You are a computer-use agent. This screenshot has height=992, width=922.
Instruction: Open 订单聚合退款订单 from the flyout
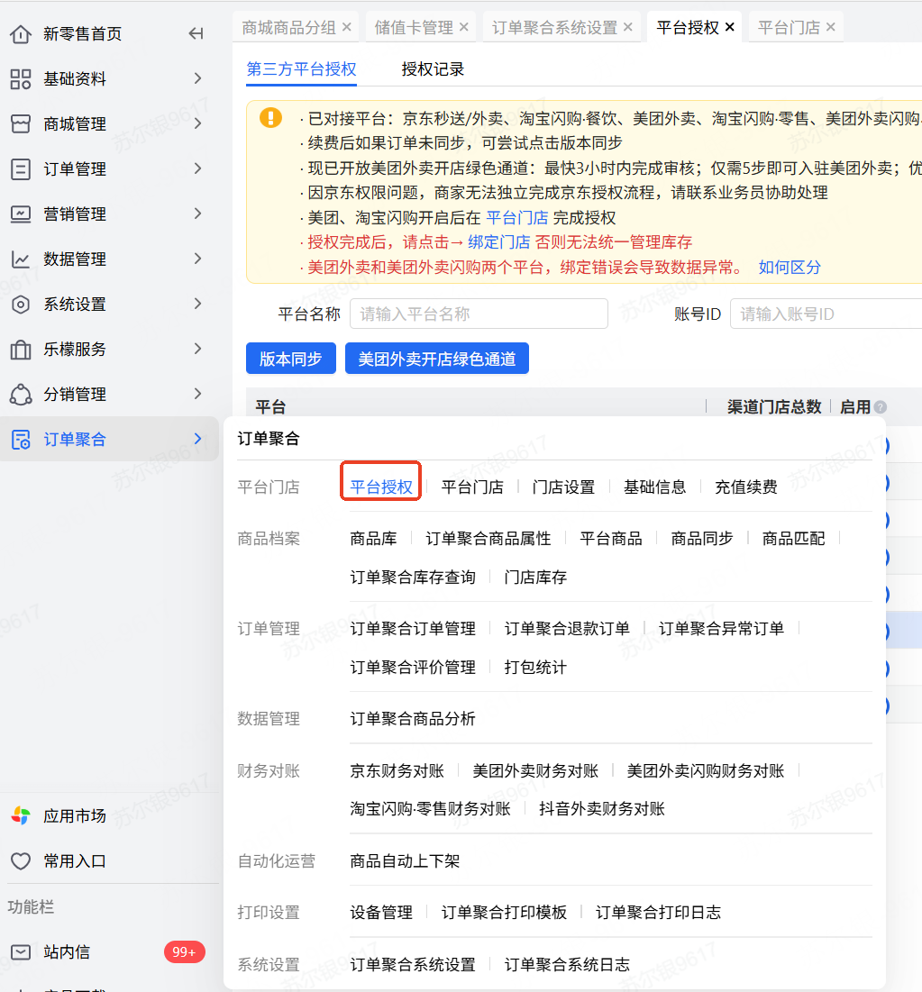(566, 629)
